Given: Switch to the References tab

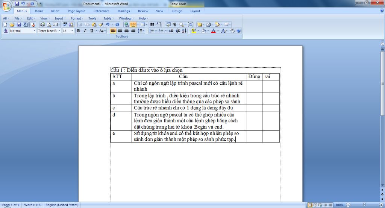Looking at the screenshot, I should pyautogui.click(x=102, y=11).
